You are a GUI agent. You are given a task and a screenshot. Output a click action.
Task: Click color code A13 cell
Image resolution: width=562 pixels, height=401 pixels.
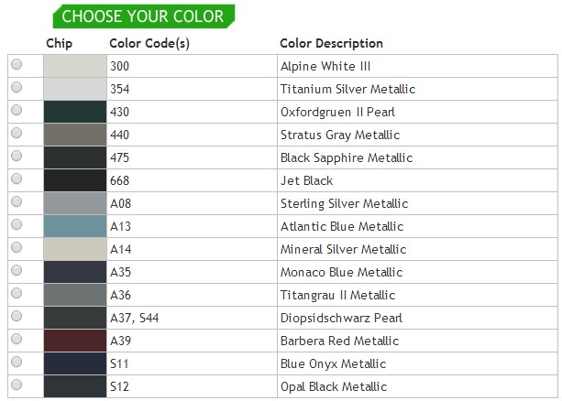coord(121,226)
